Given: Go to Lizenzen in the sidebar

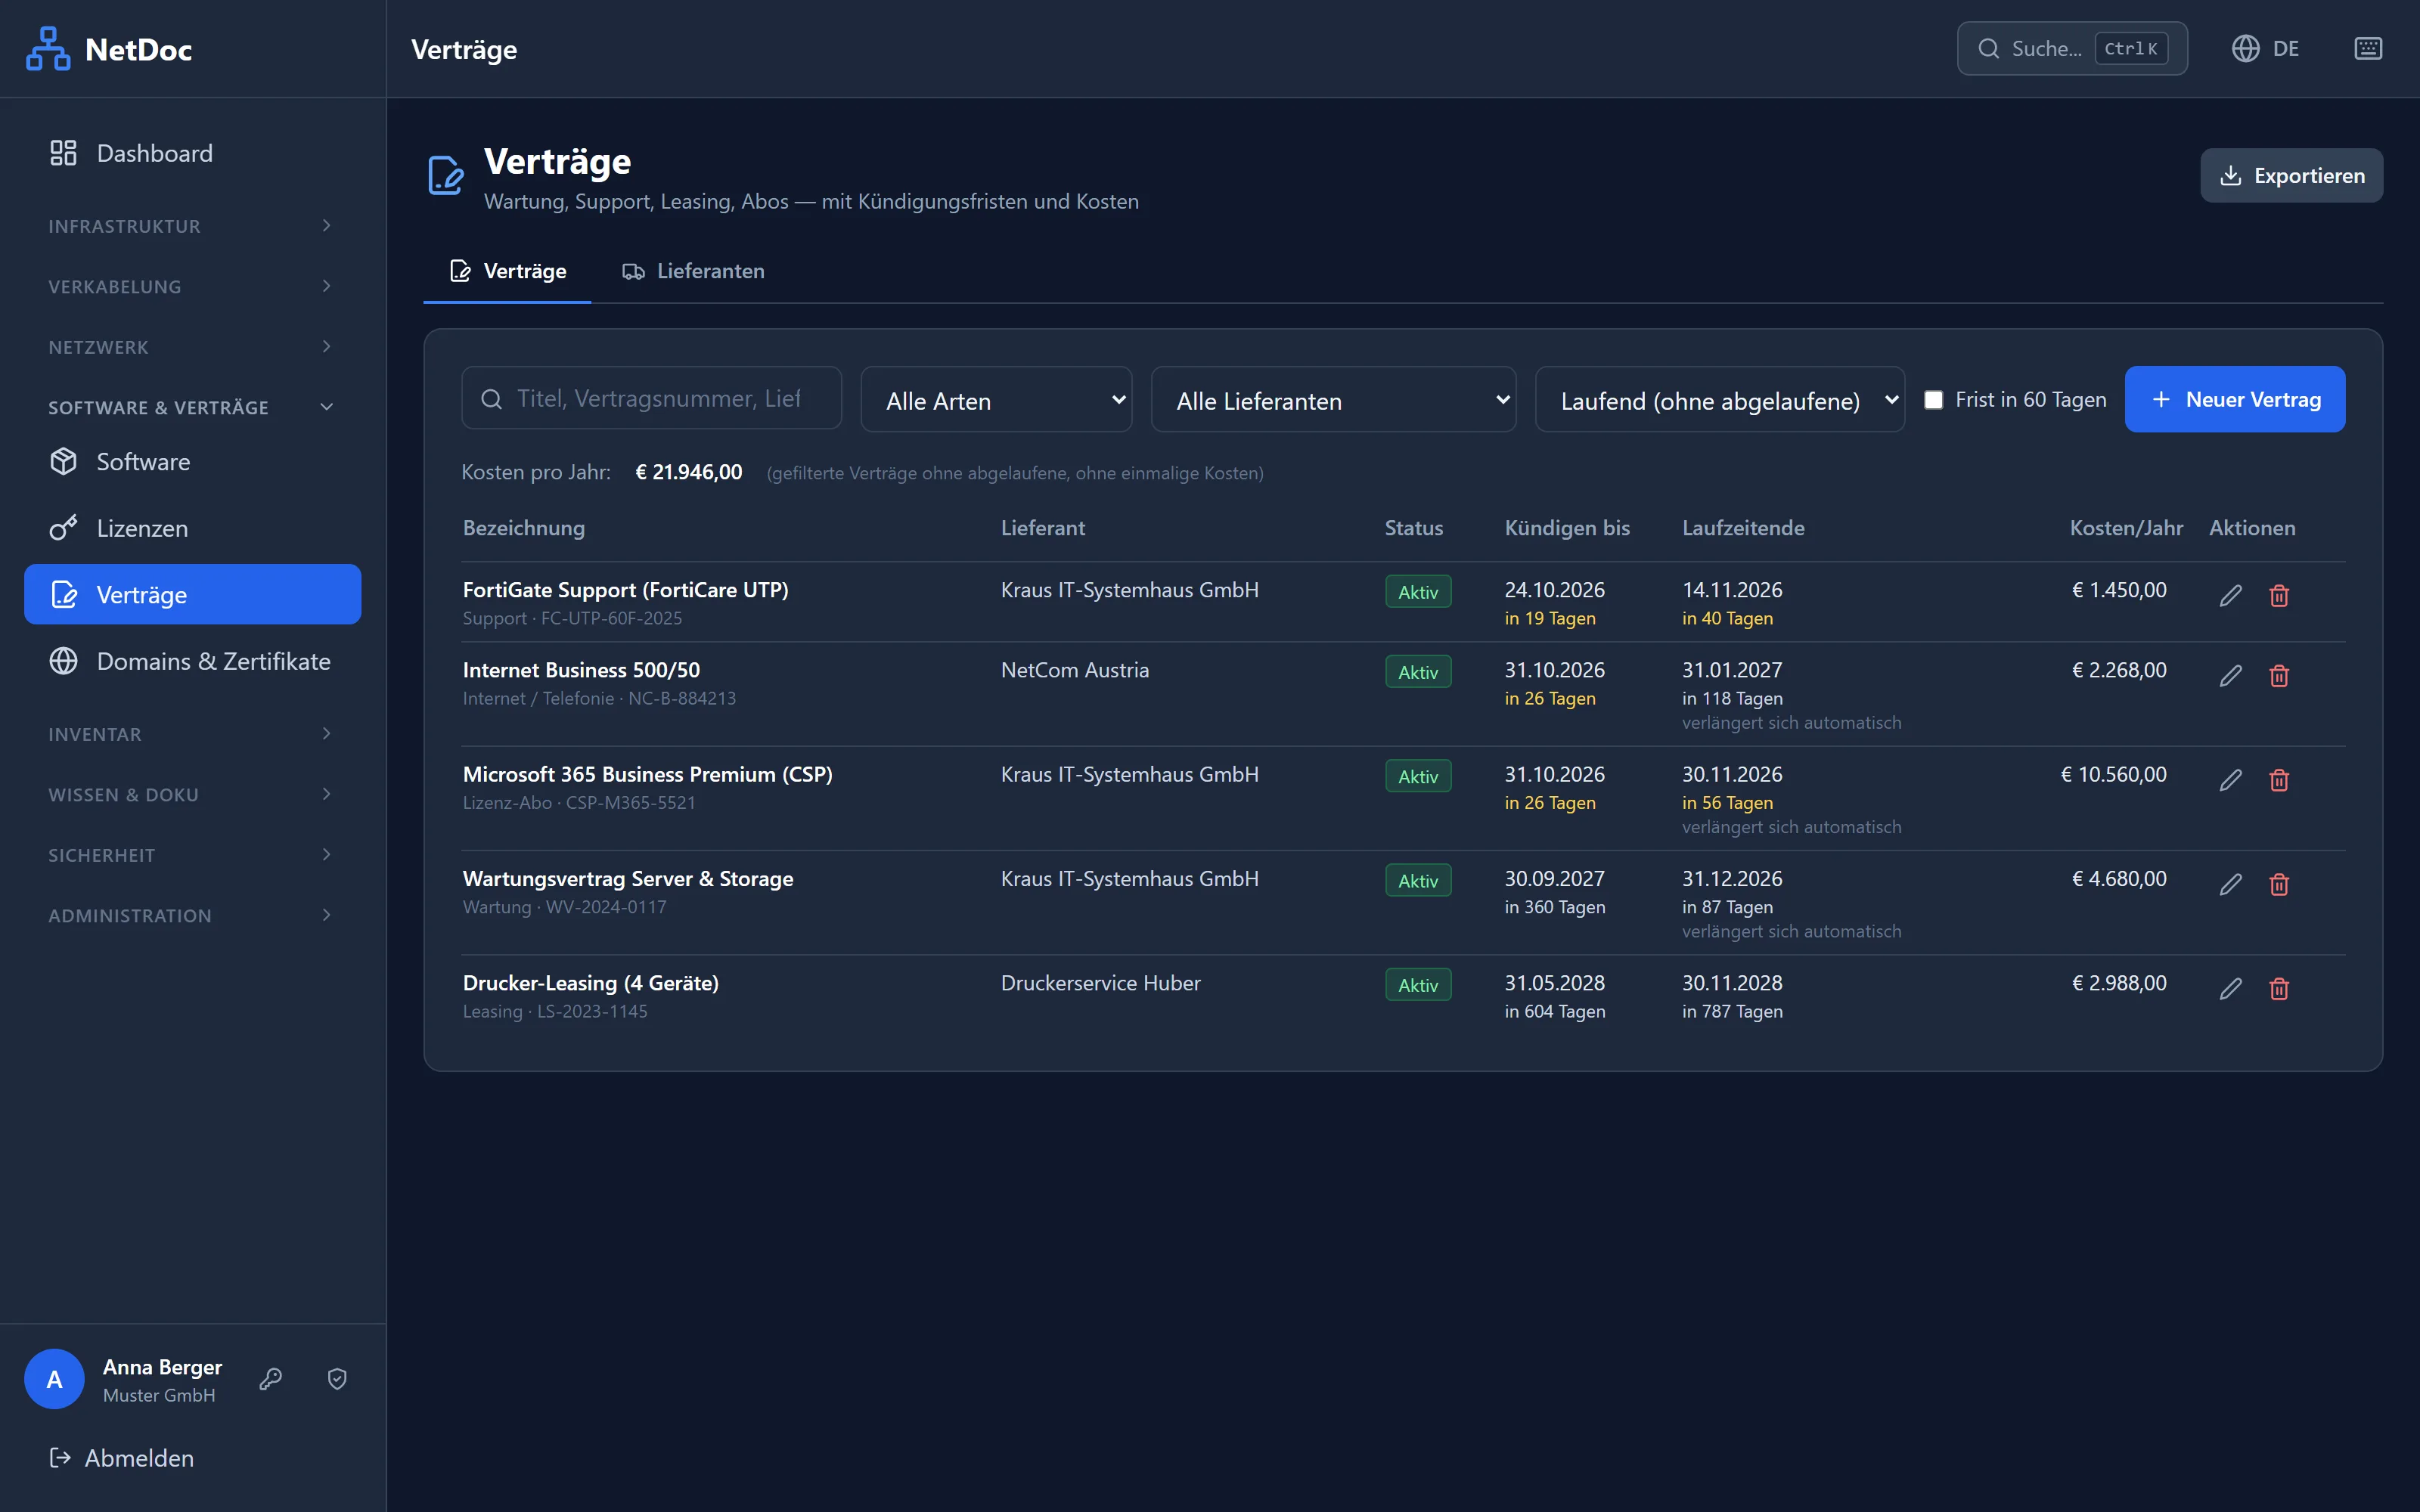Looking at the screenshot, I should 192,528.
